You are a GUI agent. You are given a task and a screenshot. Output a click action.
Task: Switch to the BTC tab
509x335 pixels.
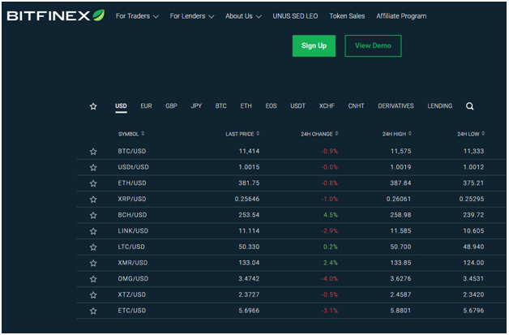[220, 106]
